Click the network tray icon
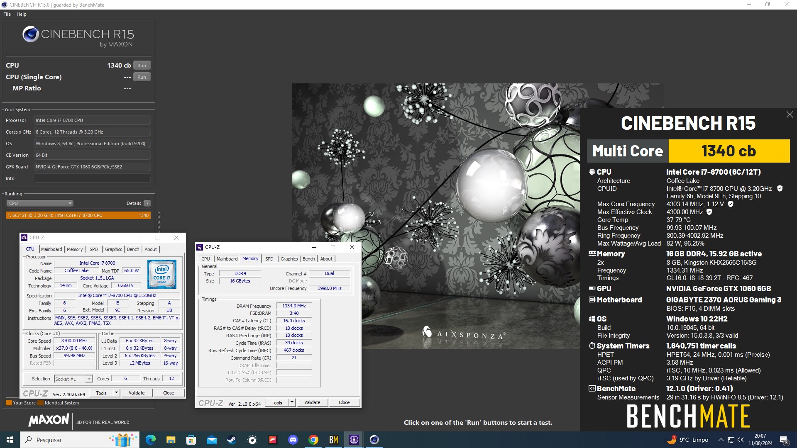 (731, 440)
